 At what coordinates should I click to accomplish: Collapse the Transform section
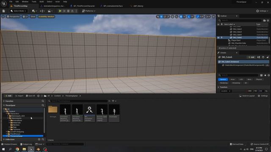pos(218,87)
